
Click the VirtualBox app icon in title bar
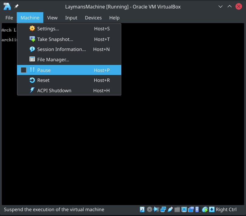[x=7, y=6]
